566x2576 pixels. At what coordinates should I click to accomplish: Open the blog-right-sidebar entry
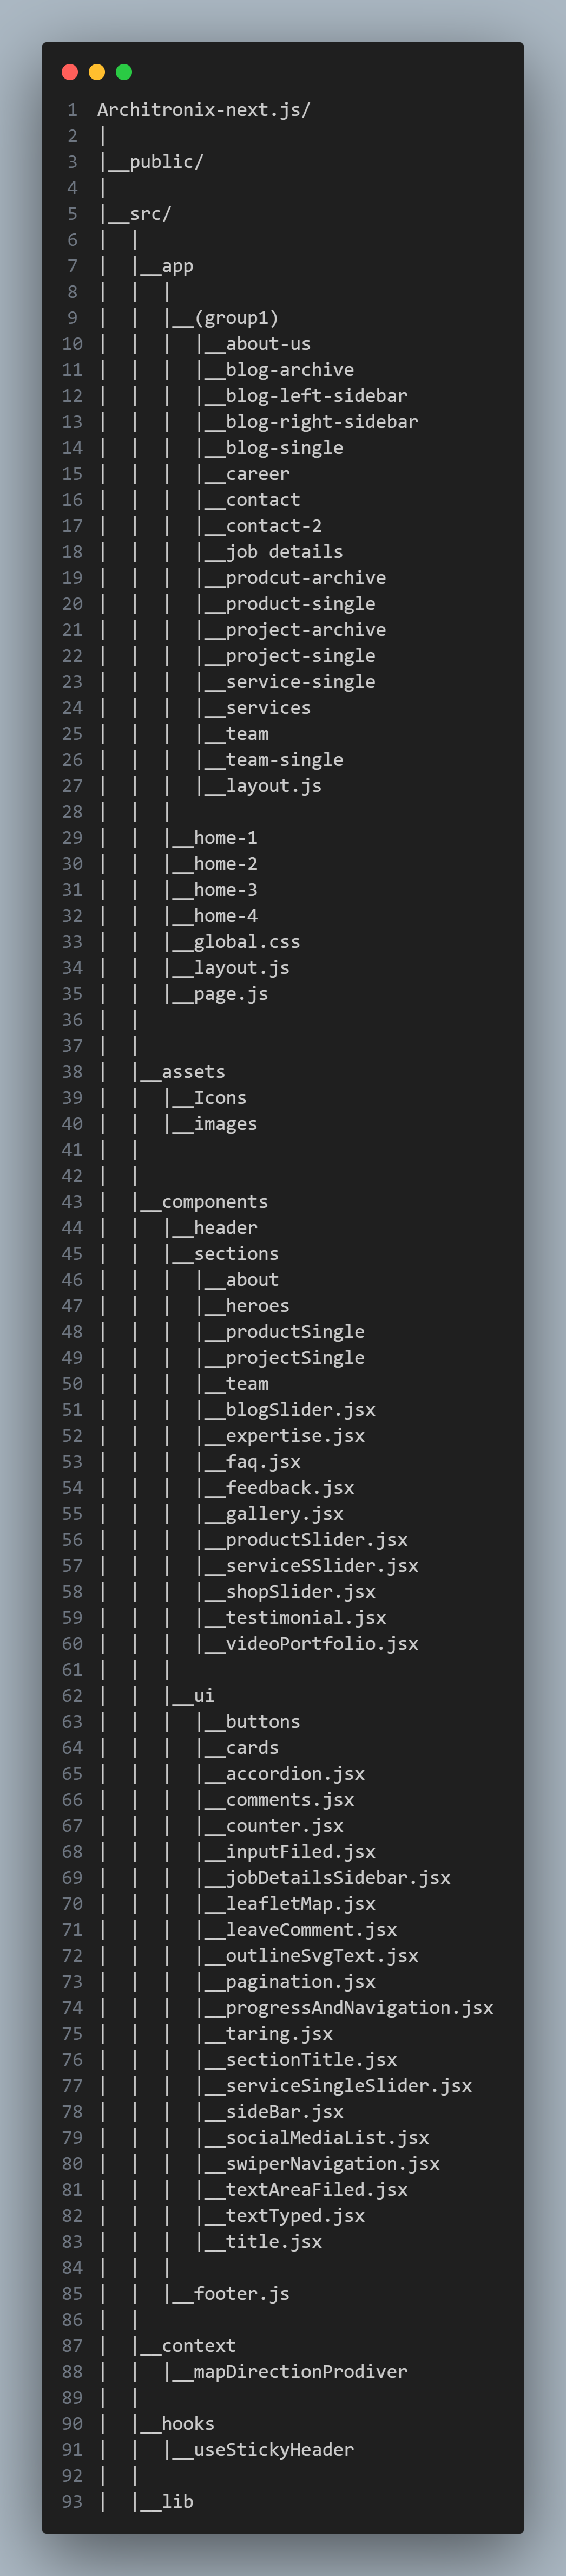click(x=321, y=422)
